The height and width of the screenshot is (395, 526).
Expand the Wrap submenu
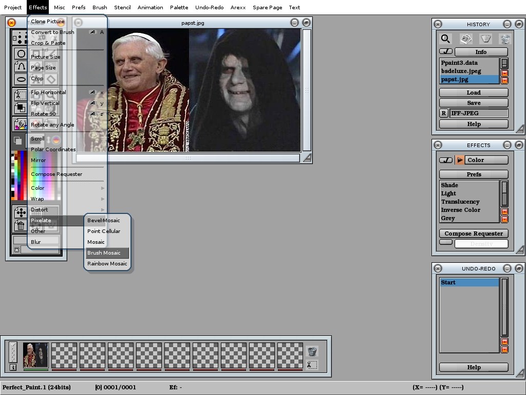click(x=67, y=199)
